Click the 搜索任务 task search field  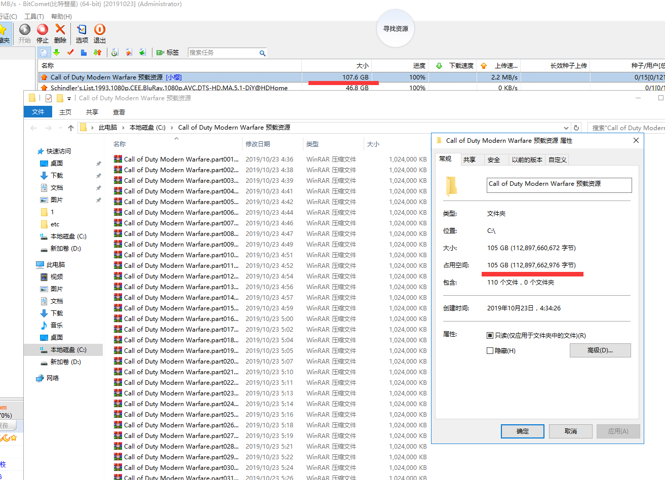[x=223, y=53]
